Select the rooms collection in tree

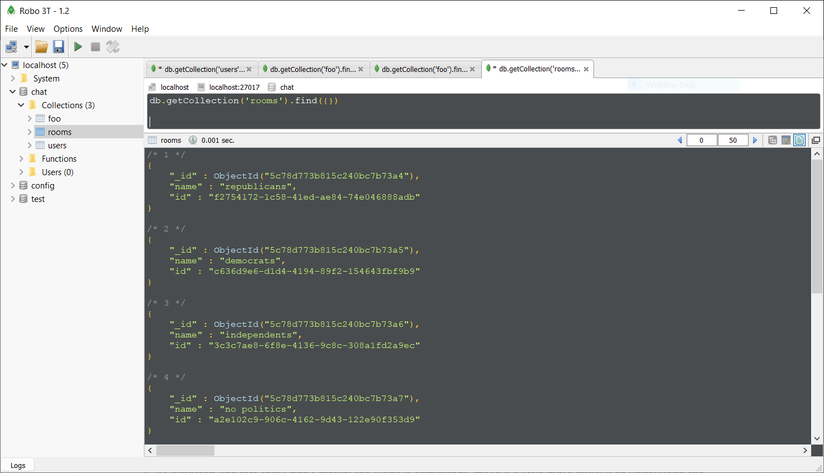60,132
